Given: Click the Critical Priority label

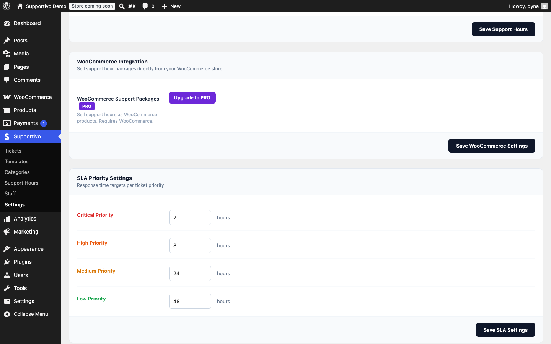Looking at the screenshot, I should pos(95,215).
